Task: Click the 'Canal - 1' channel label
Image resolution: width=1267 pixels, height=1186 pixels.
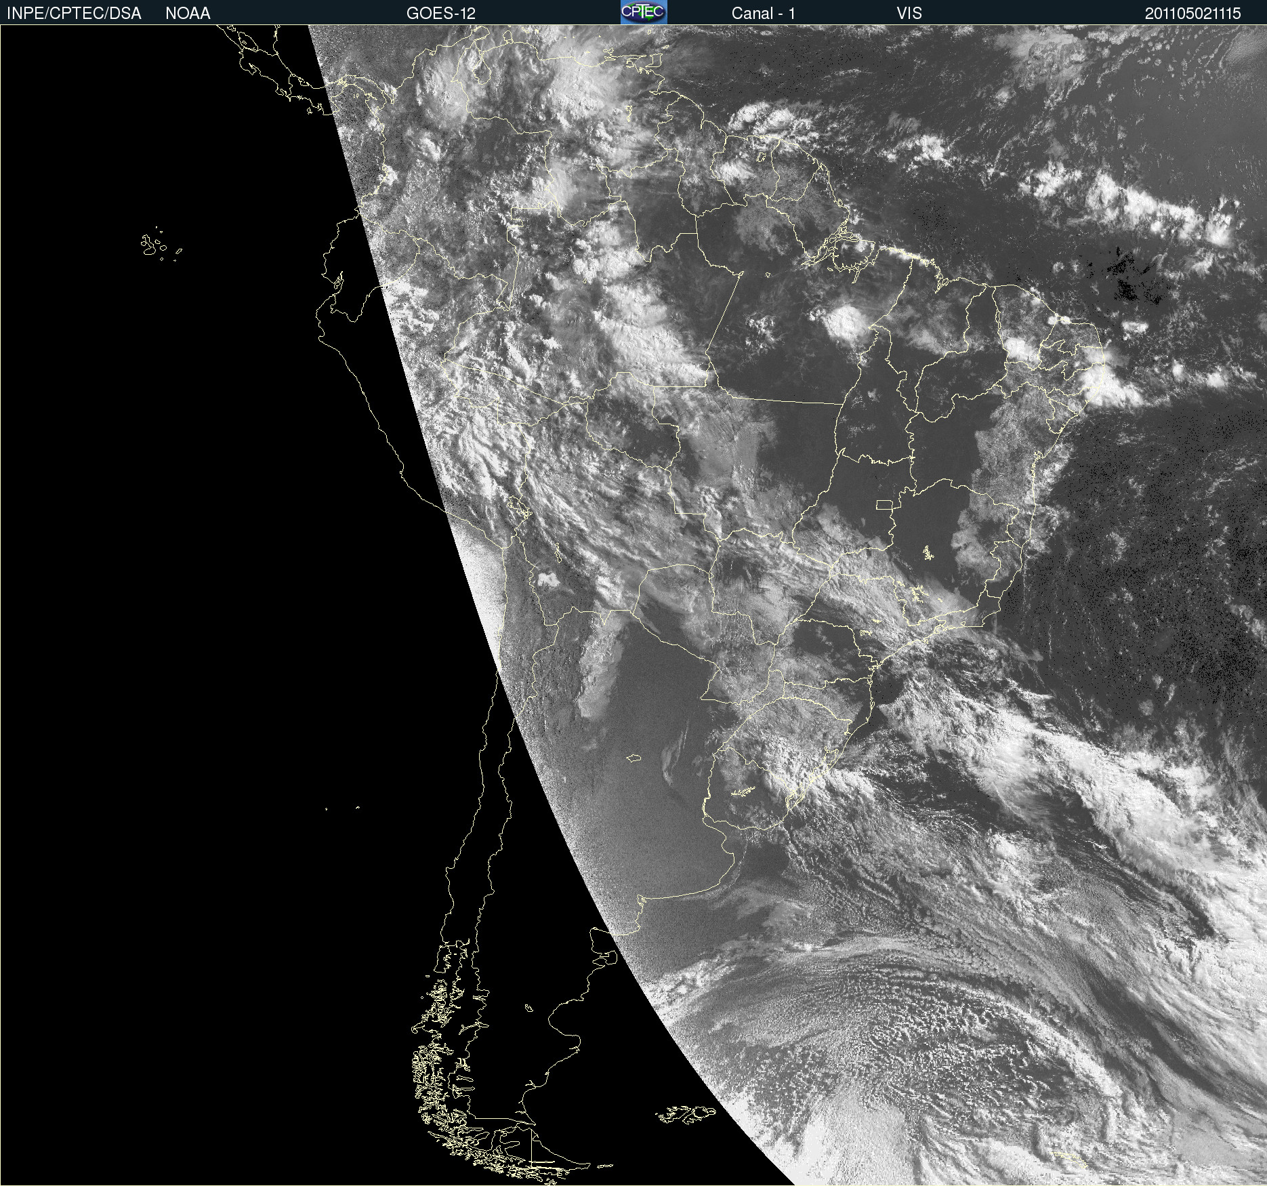Action: (764, 14)
